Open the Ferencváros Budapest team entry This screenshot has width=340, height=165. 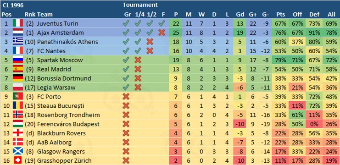[x=68, y=124]
